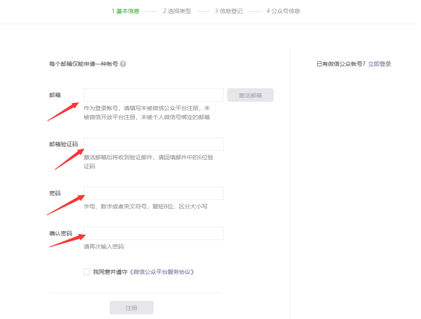Click the 每个邮箱仅能申请一种帐号 notice text
This screenshot has height=319, width=421.
point(84,64)
